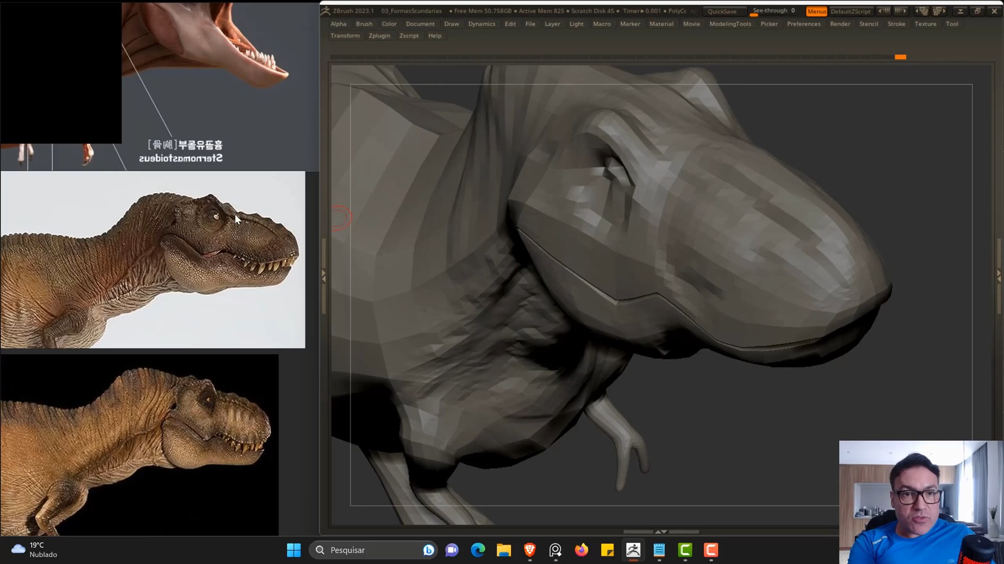Open the Stroke palette menu

coord(896,24)
